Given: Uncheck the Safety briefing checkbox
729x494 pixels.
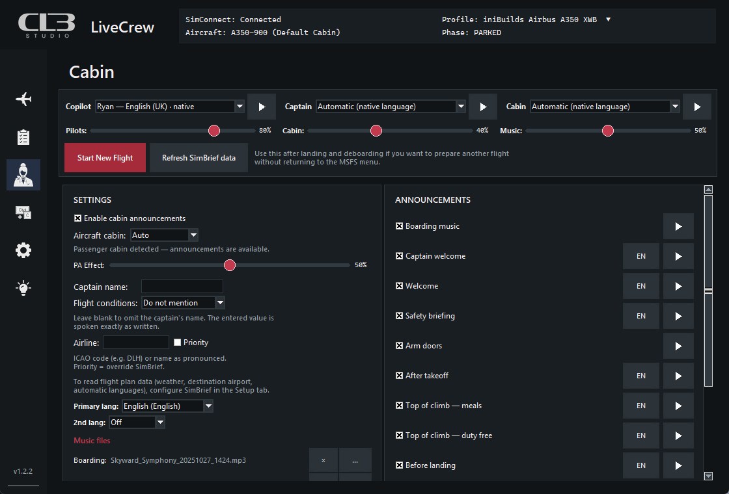Looking at the screenshot, I should [399, 316].
